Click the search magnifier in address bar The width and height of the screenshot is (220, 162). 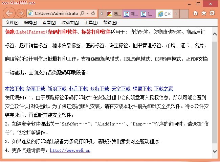coord(82,14)
